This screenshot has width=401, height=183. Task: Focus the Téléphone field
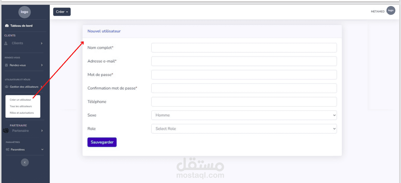click(244, 102)
